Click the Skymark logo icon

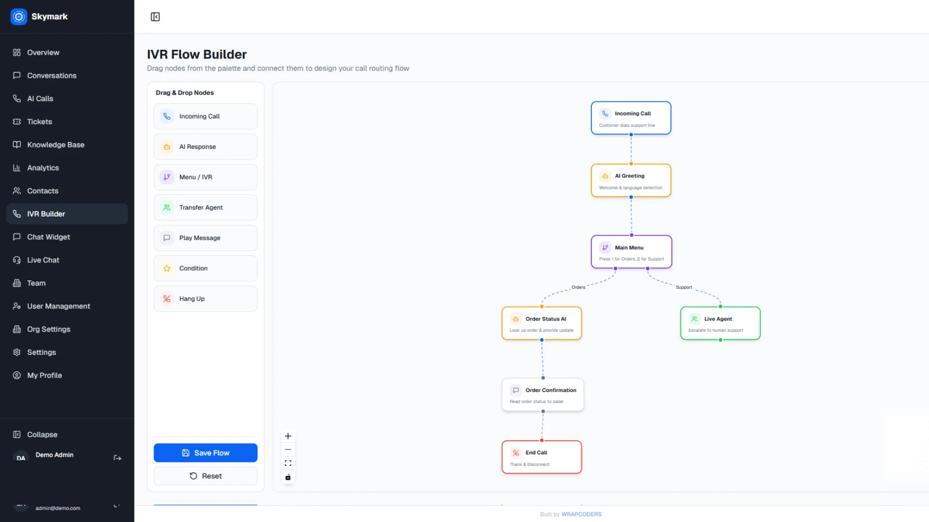pyautogui.click(x=19, y=17)
